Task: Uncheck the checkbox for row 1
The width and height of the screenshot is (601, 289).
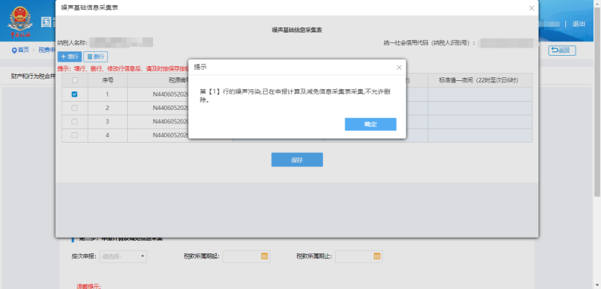Action: coord(75,94)
